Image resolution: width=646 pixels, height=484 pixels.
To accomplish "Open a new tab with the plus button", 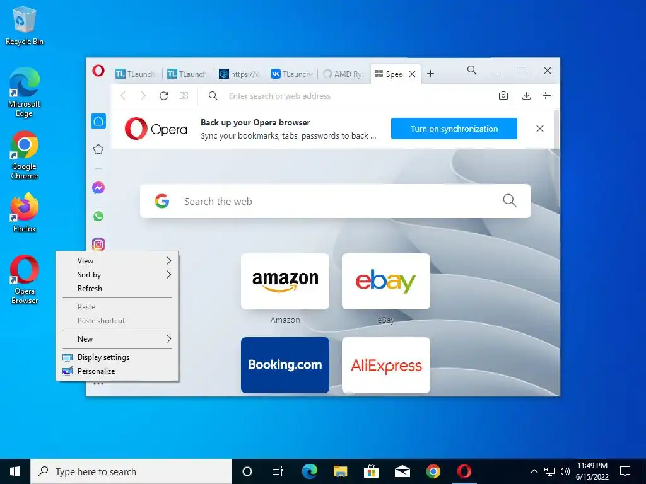I will point(430,74).
